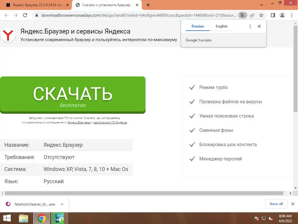
Task: Open the Chrome three-dot menu
Action: (292, 15)
